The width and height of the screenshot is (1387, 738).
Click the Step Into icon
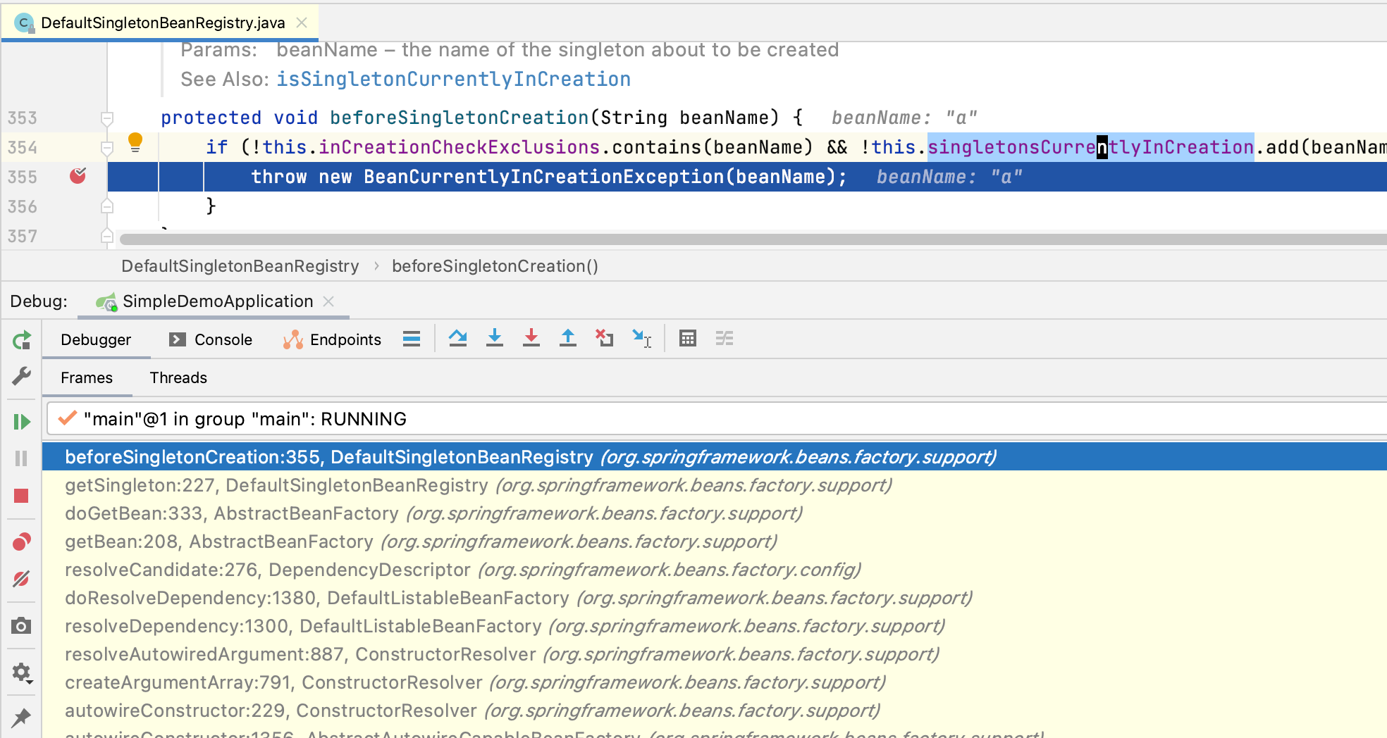point(495,339)
